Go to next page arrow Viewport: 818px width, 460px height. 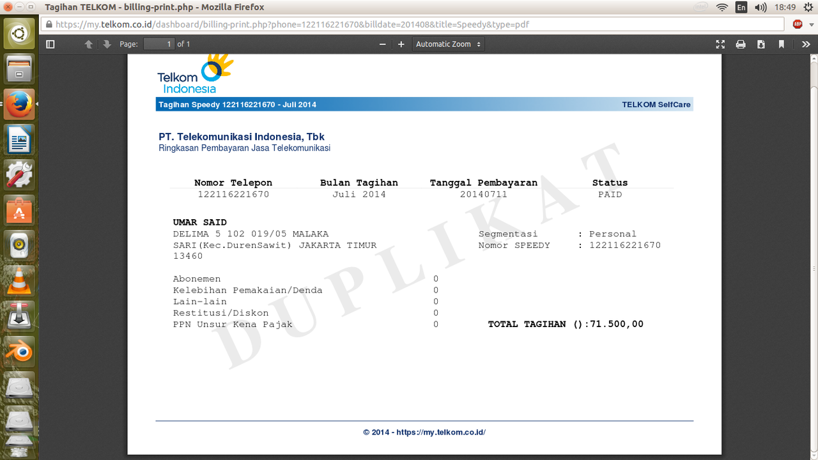107,44
